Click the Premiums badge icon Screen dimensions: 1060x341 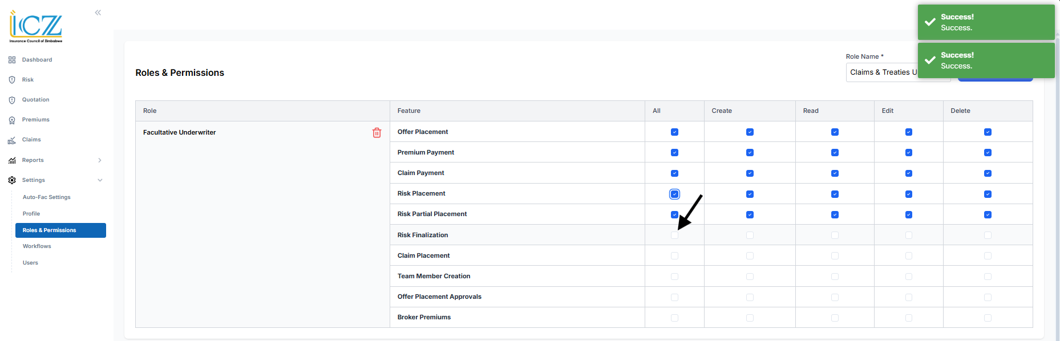click(12, 120)
